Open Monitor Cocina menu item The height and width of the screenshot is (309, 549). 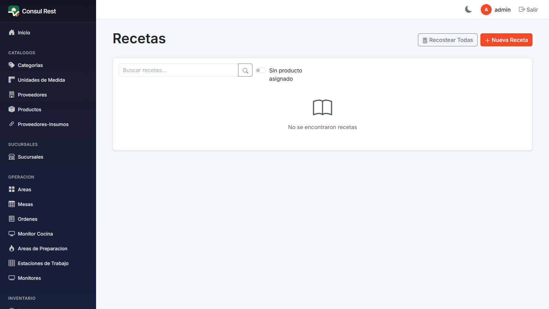(x=48, y=234)
